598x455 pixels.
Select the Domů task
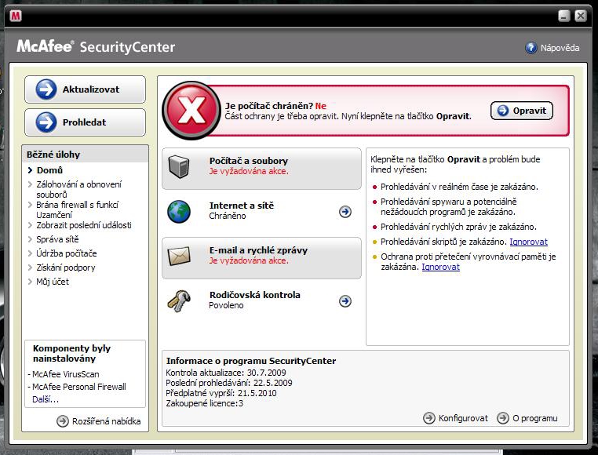pyautogui.click(x=49, y=170)
